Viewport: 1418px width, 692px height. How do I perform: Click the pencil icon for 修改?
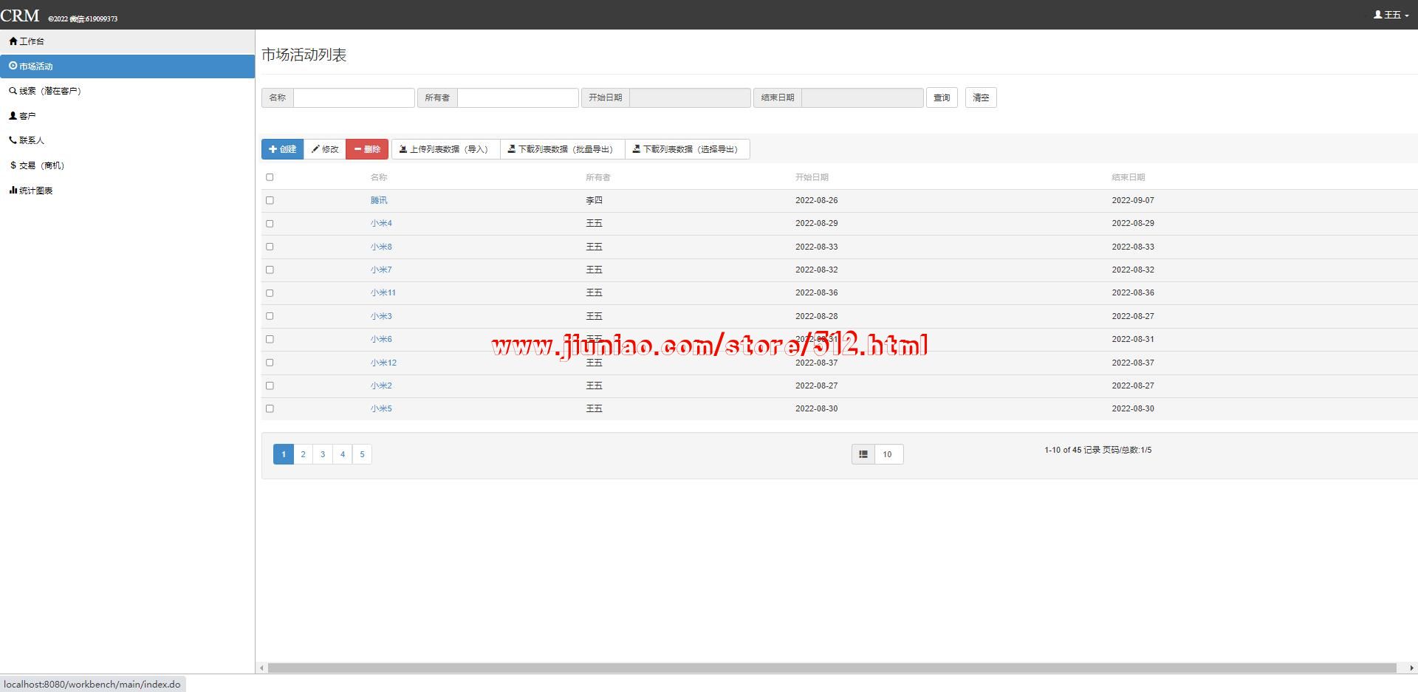[315, 149]
